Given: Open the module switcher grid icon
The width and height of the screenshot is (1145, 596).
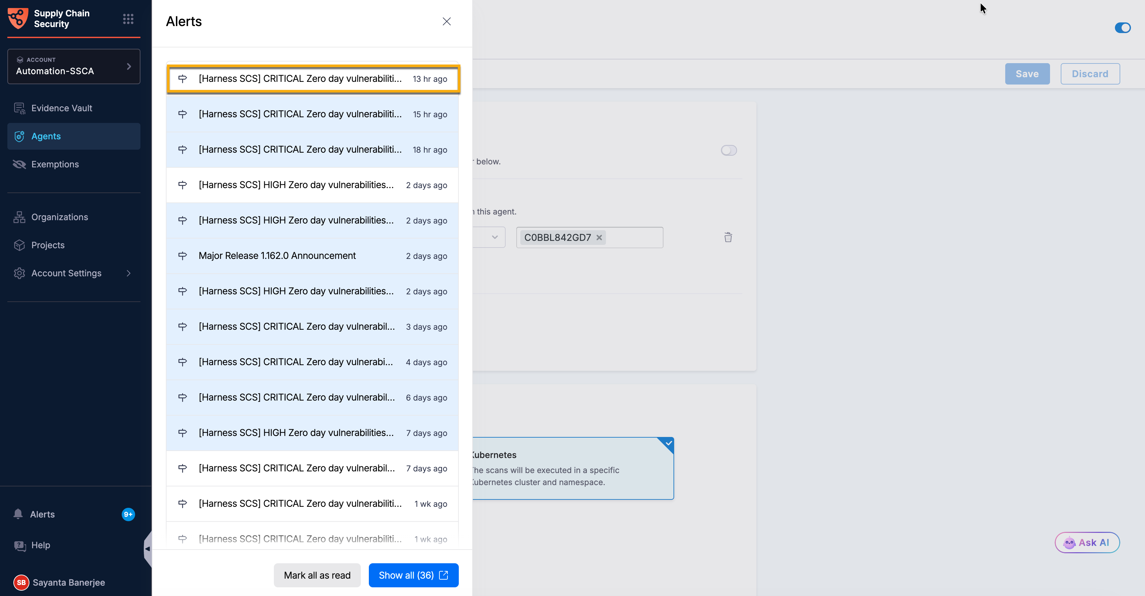Looking at the screenshot, I should 128,19.
